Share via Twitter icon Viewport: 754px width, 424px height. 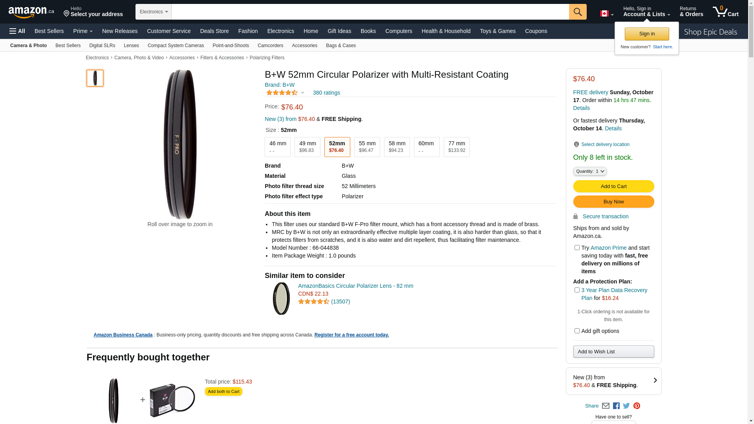[x=626, y=406]
